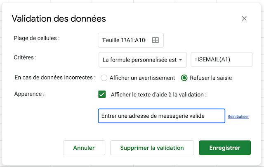This screenshot has height=167, width=264.
Task: Click the 'En cas de données incorrectes' label
Action: (55, 77)
